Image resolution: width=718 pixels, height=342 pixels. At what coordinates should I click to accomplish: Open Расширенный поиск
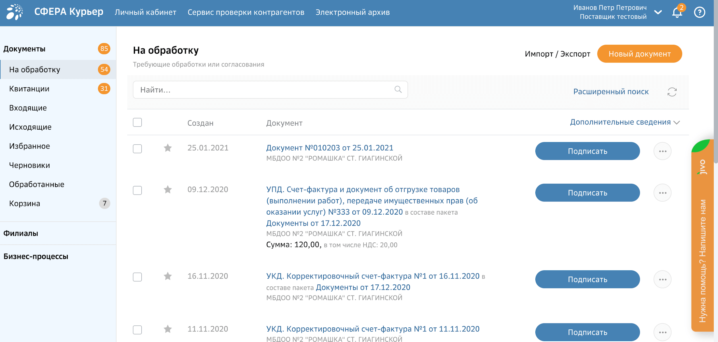pos(611,92)
